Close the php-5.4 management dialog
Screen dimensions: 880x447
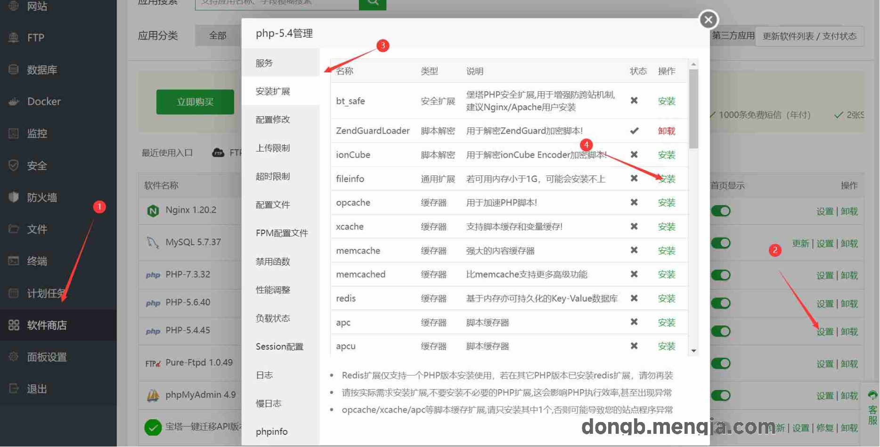[x=708, y=20]
